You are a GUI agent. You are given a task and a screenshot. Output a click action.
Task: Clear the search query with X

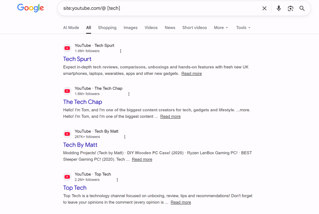pos(265,8)
